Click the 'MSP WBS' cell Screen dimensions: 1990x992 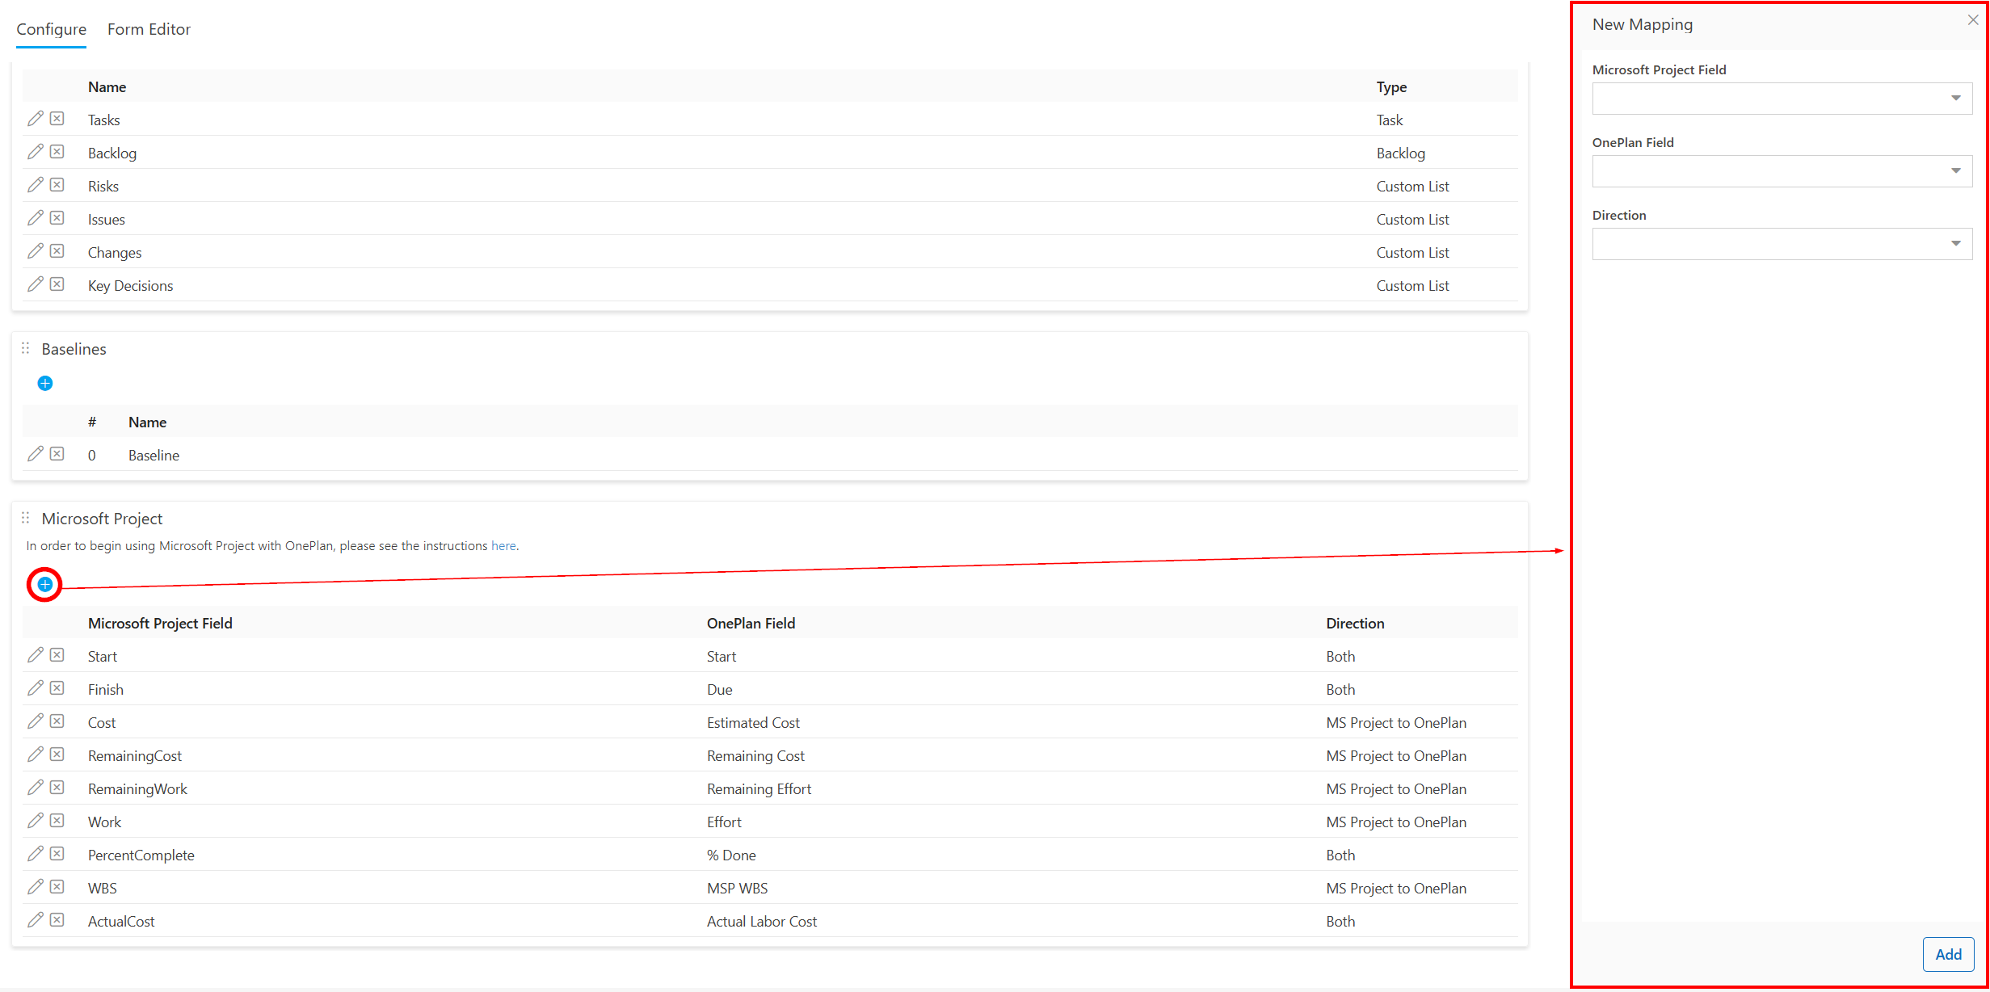(x=737, y=889)
